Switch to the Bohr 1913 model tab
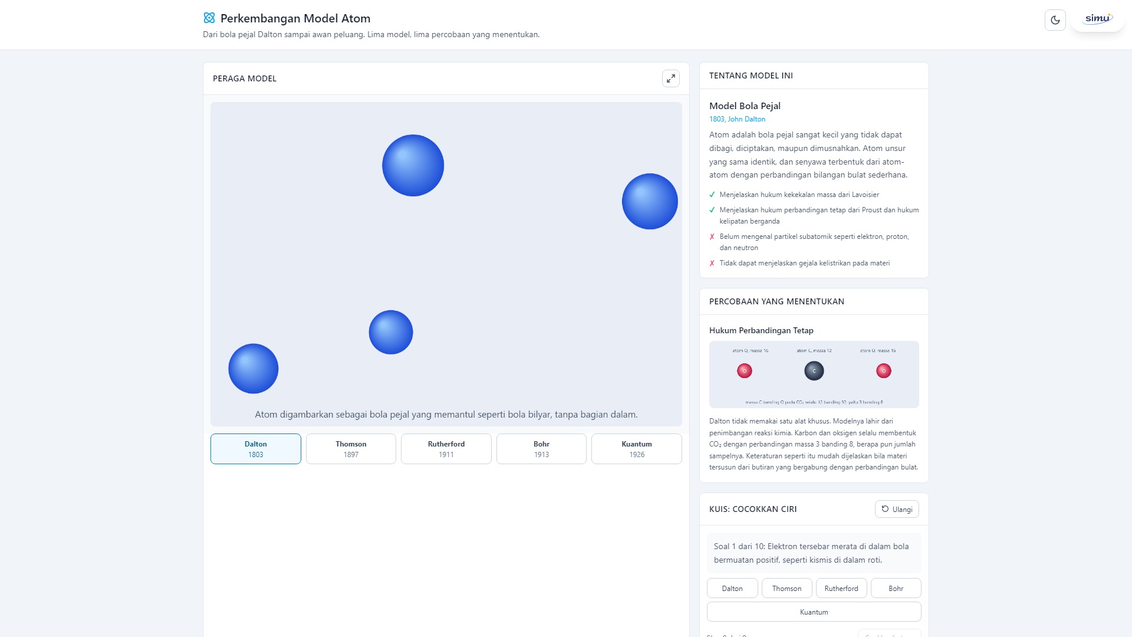The image size is (1132, 637). click(541, 449)
